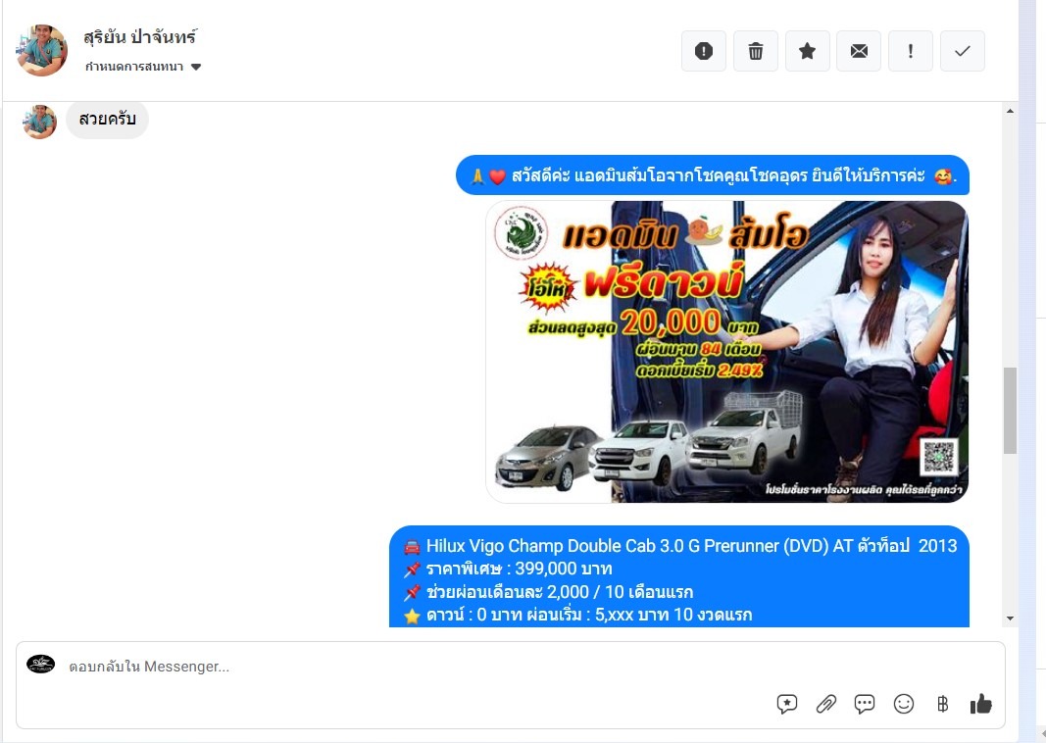The width and height of the screenshot is (1046, 743).
Task: Open the แอดมิน ส้มโอ promotional image
Action: click(x=727, y=352)
